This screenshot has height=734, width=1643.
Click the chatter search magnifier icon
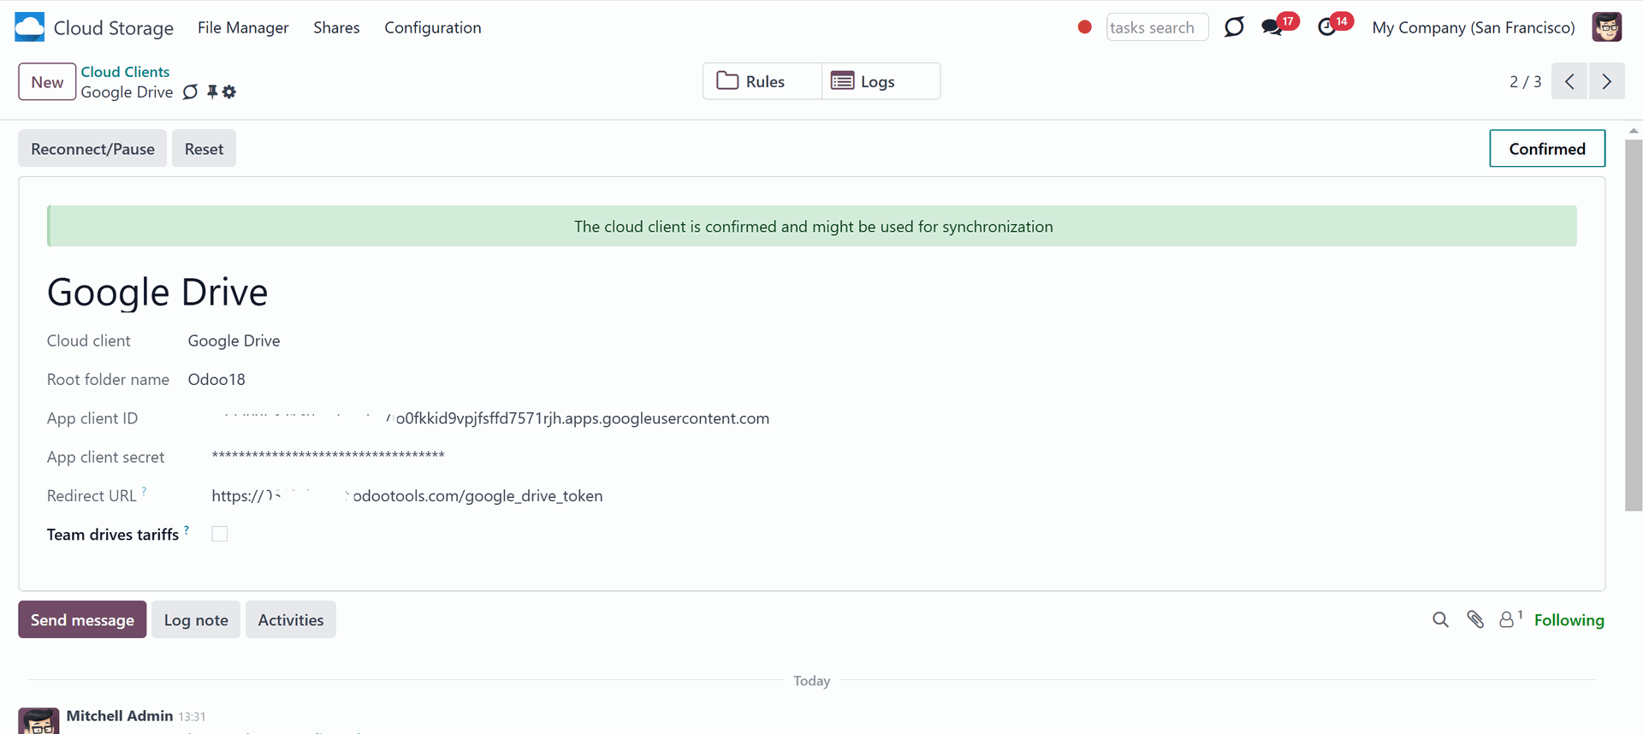[x=1440, y=619]
